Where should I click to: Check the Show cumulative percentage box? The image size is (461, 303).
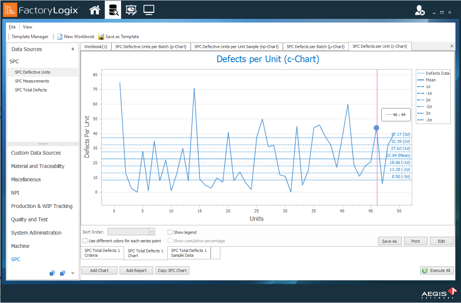coord(170,241)
